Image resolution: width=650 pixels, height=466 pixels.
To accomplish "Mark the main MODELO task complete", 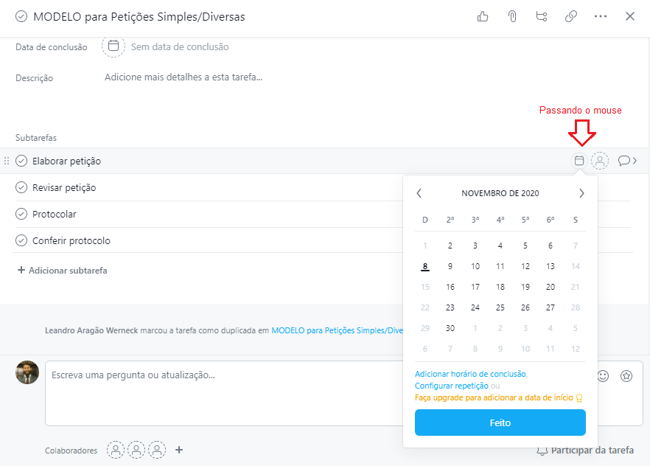I will [21, 16].
